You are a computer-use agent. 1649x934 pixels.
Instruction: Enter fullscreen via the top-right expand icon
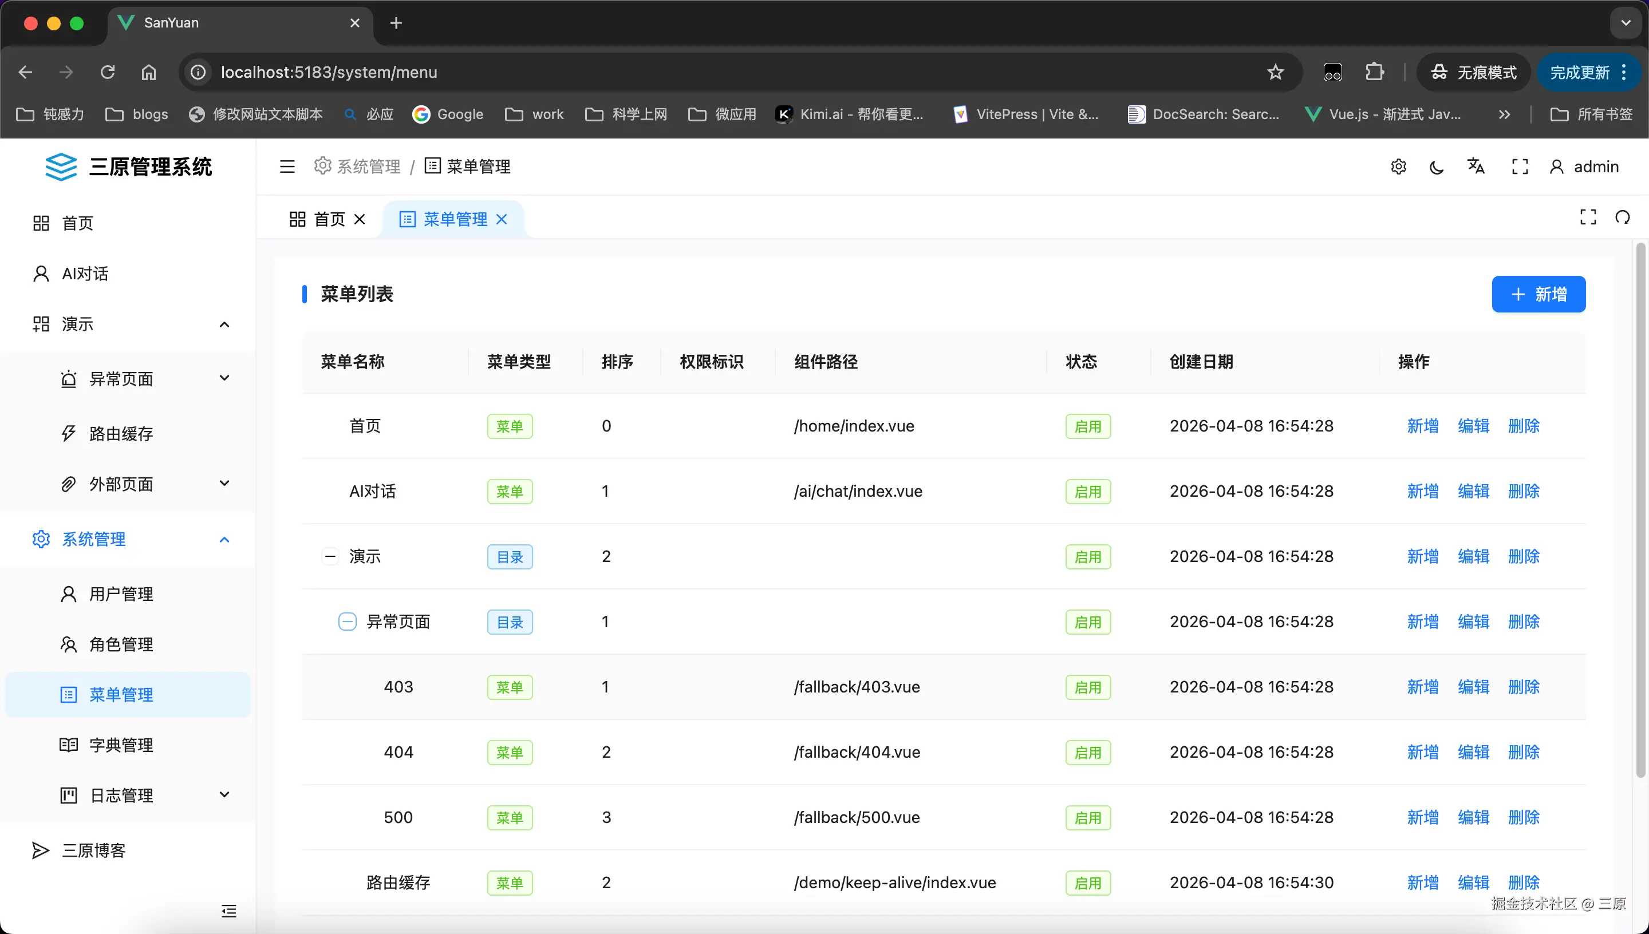point(1520,166)
